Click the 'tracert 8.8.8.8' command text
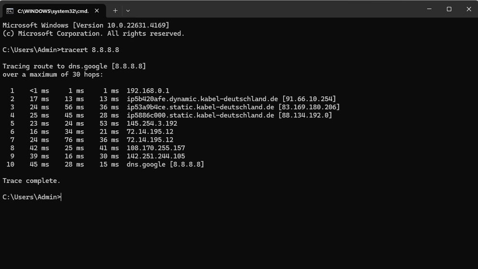This screenshot has width=478, height=269. point(90,50)
